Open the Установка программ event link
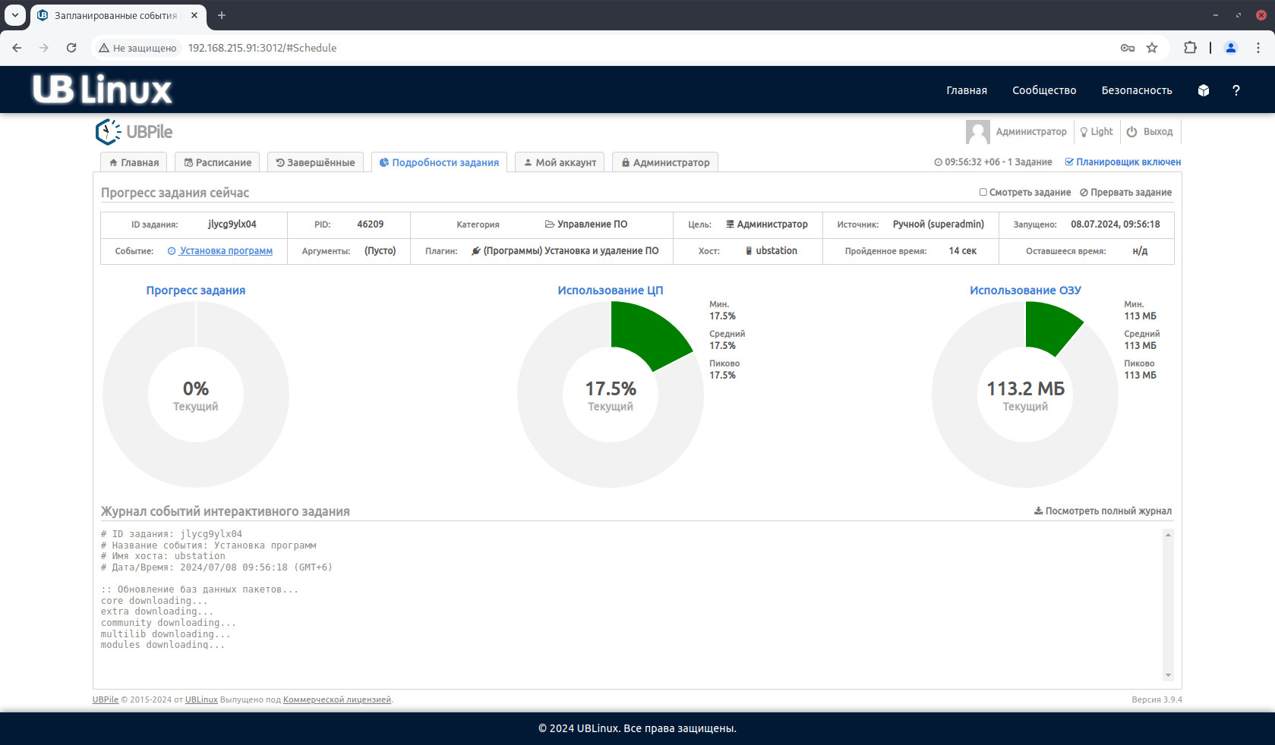Viewport: 1275px width, 745px height. (220, 251)
